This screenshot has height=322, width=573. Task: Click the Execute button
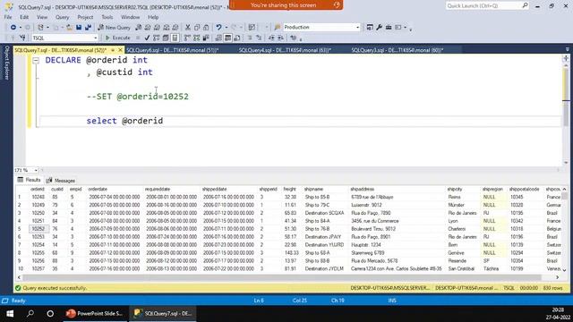(x=117, y=38)
